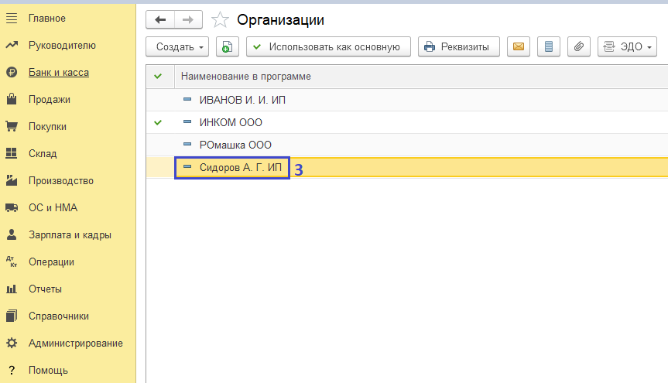Sort by Наименование в программе column

(245, 76)
